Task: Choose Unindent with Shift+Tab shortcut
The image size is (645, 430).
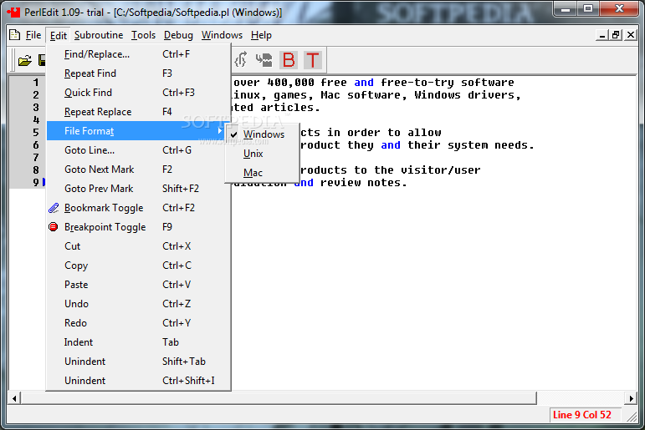Action: (x=138, y=362)
